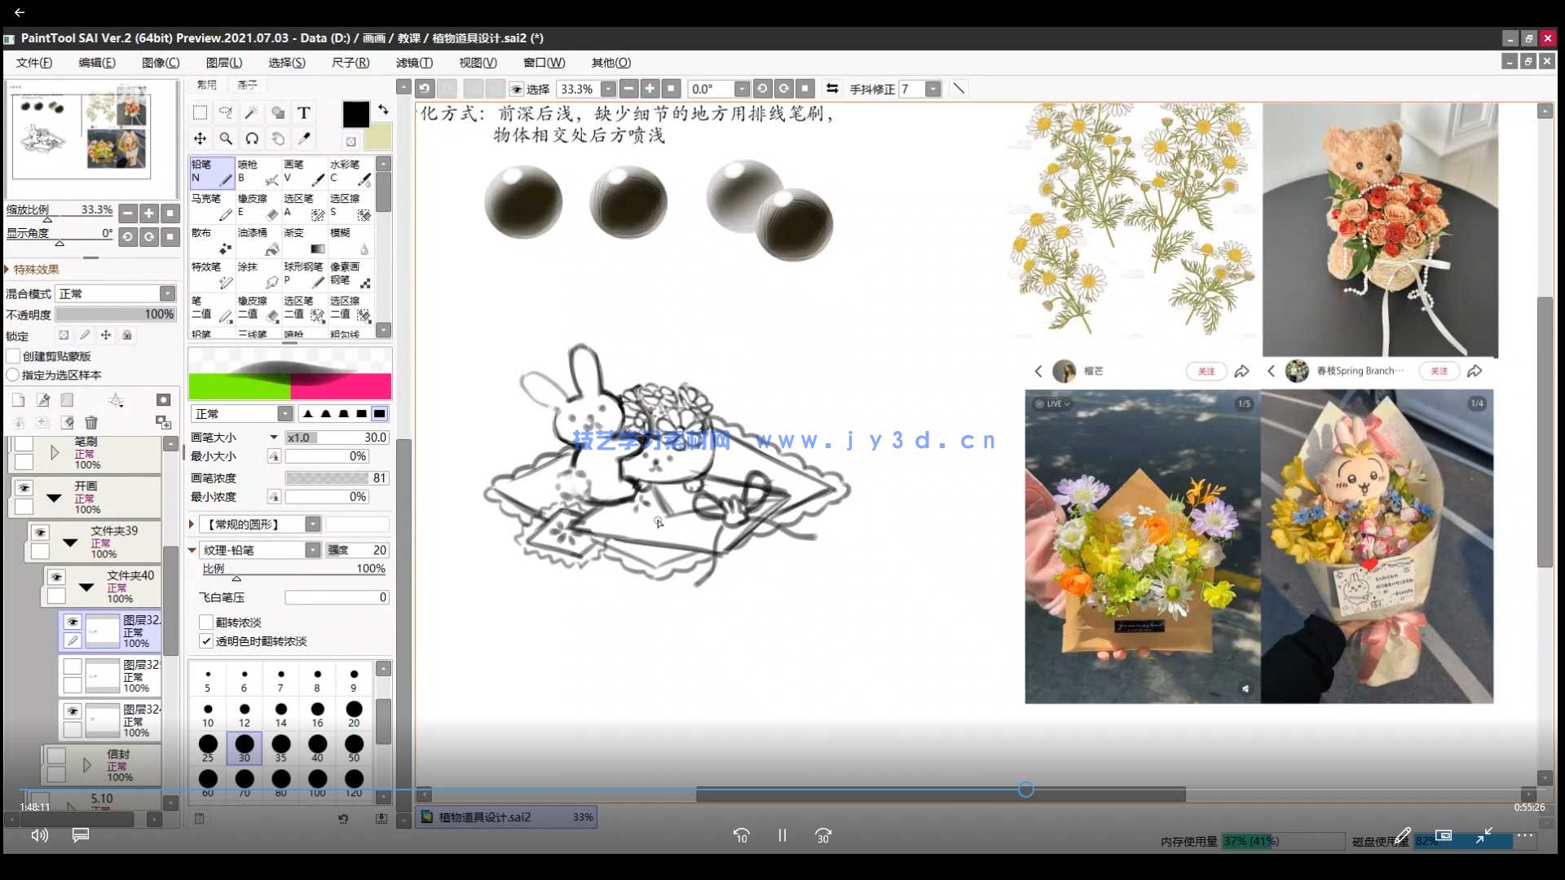Select the 喷枪 airbrush tool
The width and height of the screenshot is (1565, 880).
click(258, 172)
